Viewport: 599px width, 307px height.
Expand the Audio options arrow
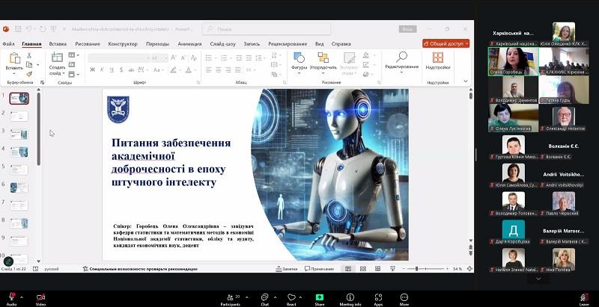[22, 294]
